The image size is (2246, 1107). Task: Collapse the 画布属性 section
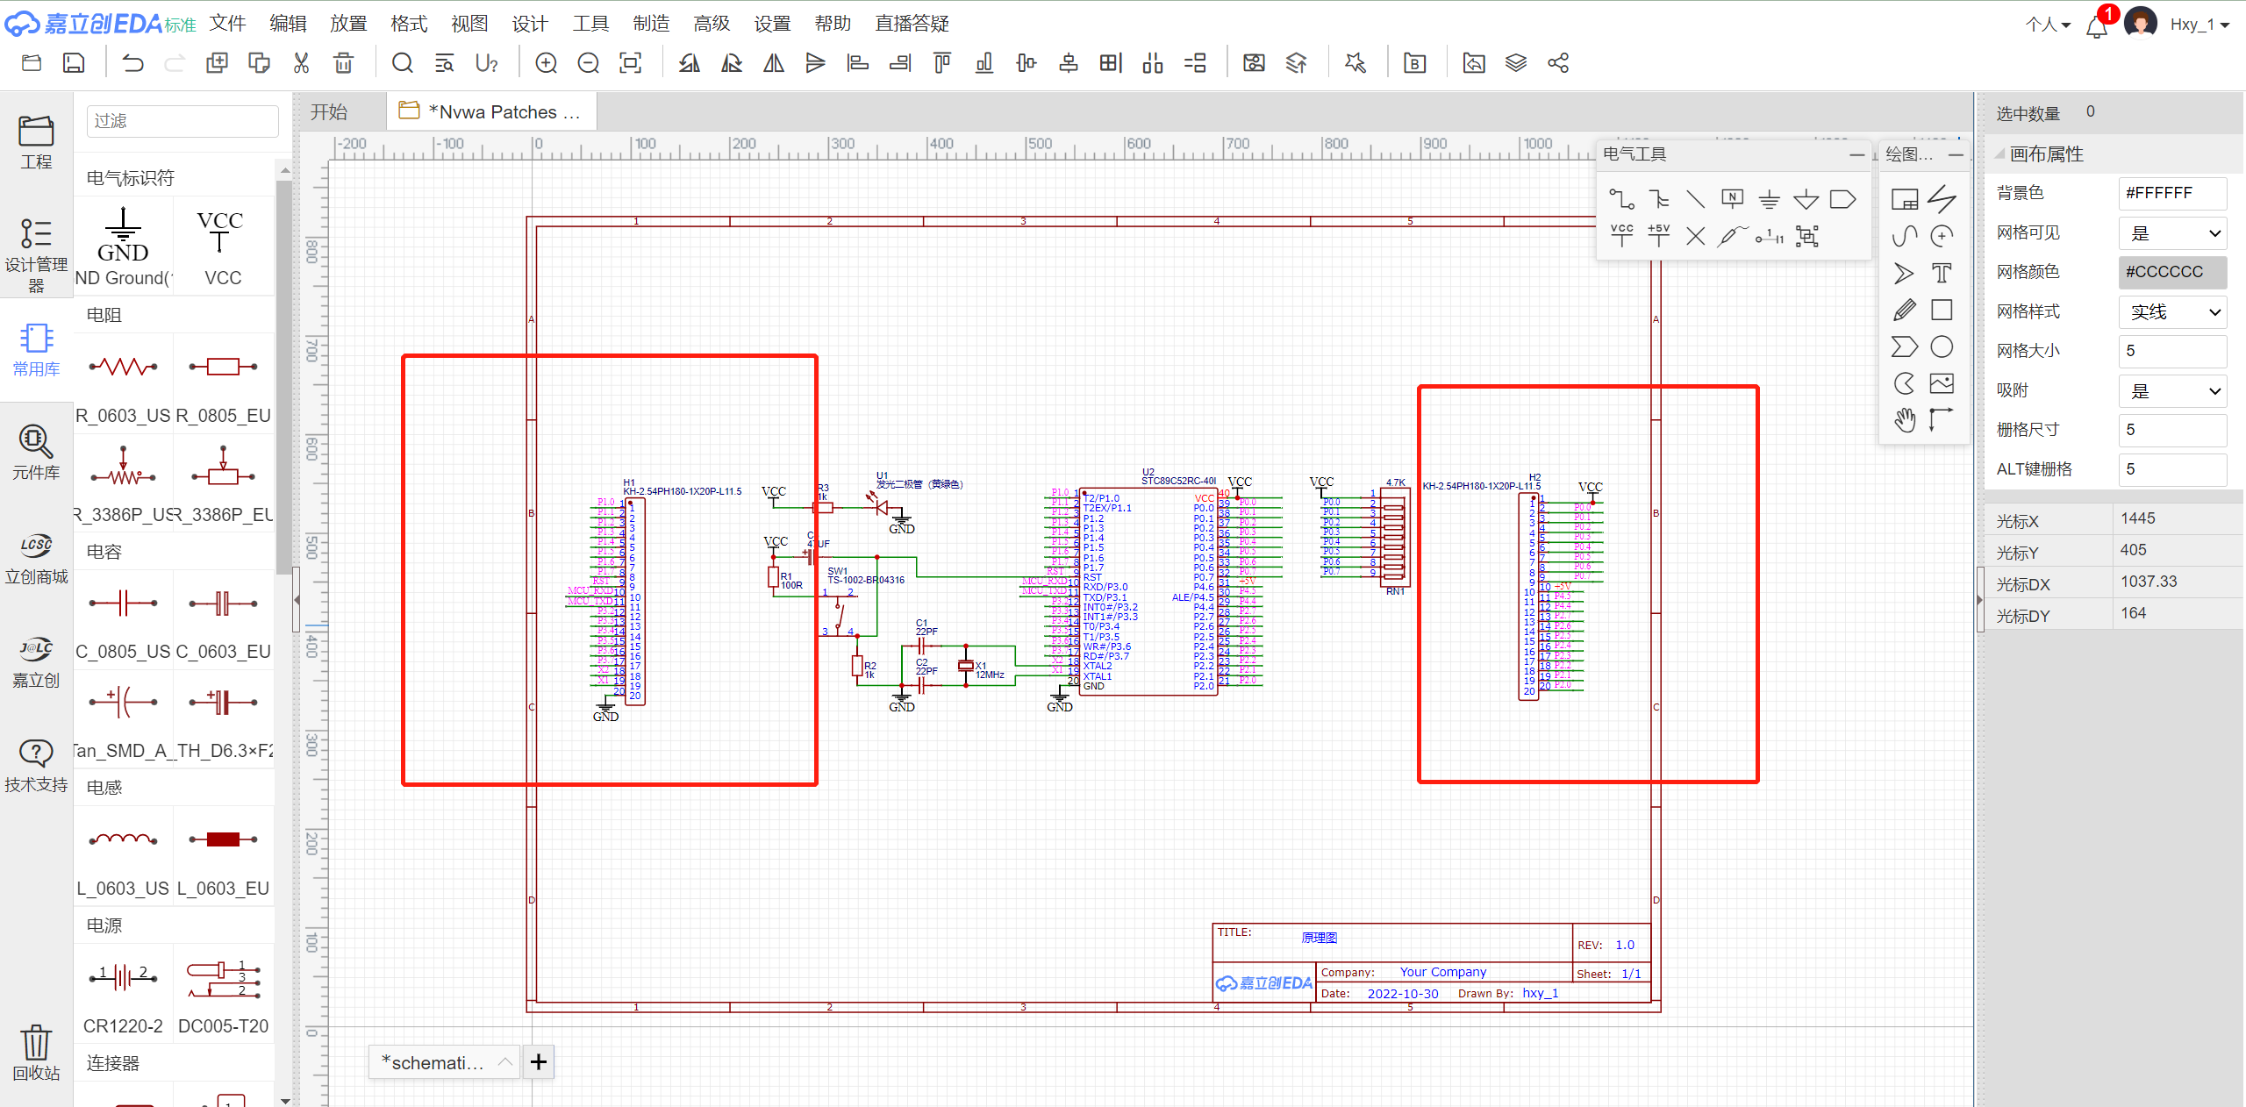[x=2001, y=154]
